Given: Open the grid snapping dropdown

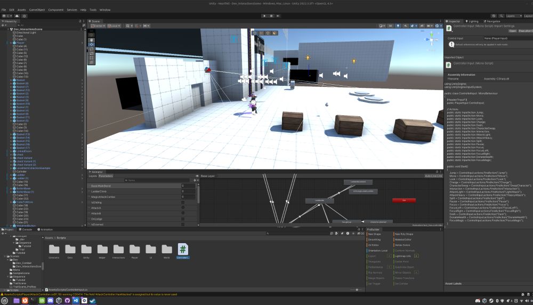Looking at the screenshot, I should point(129,26).
